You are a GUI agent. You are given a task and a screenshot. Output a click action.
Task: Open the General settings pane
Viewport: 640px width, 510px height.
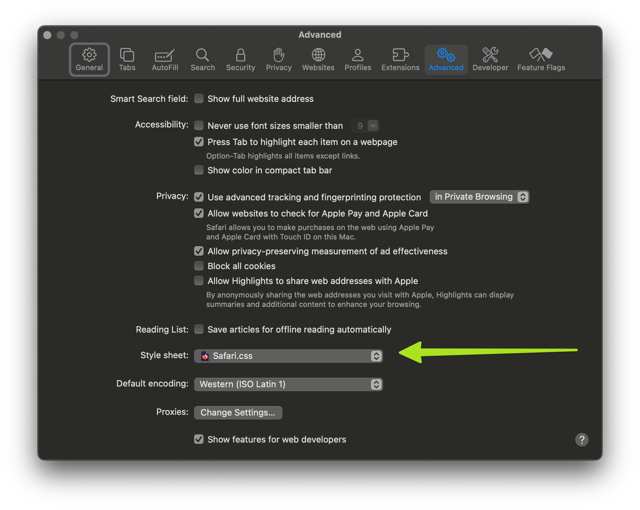click(89, 59)
